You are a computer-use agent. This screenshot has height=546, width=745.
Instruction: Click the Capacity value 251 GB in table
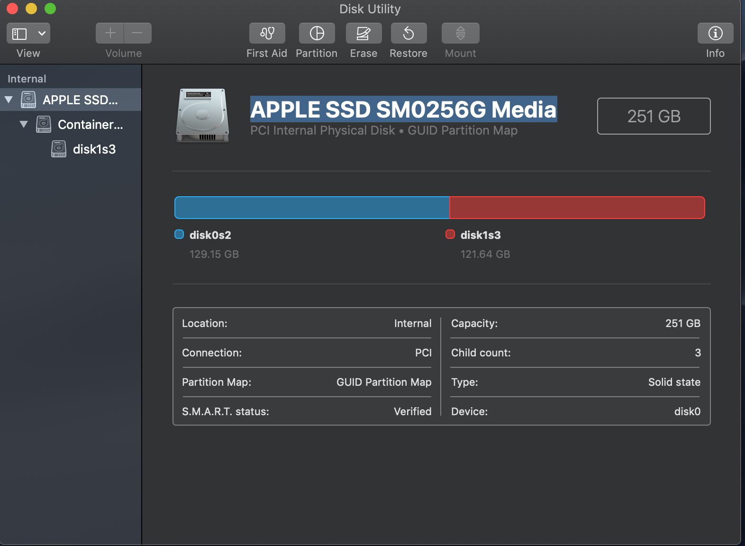point(683,323)
